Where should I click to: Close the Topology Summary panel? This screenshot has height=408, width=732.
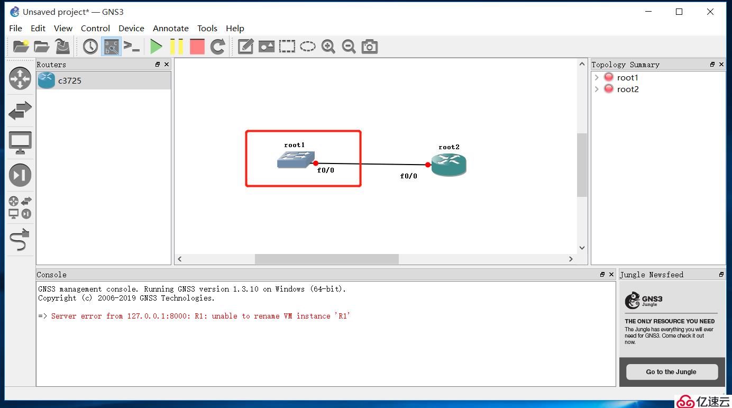point(721,64)
